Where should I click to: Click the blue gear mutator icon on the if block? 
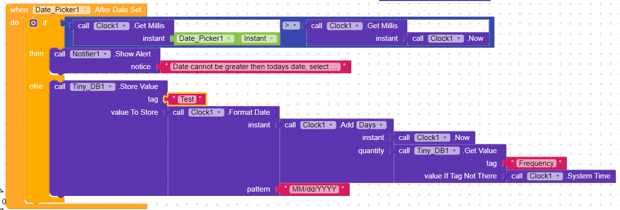[x=33, y=23]
